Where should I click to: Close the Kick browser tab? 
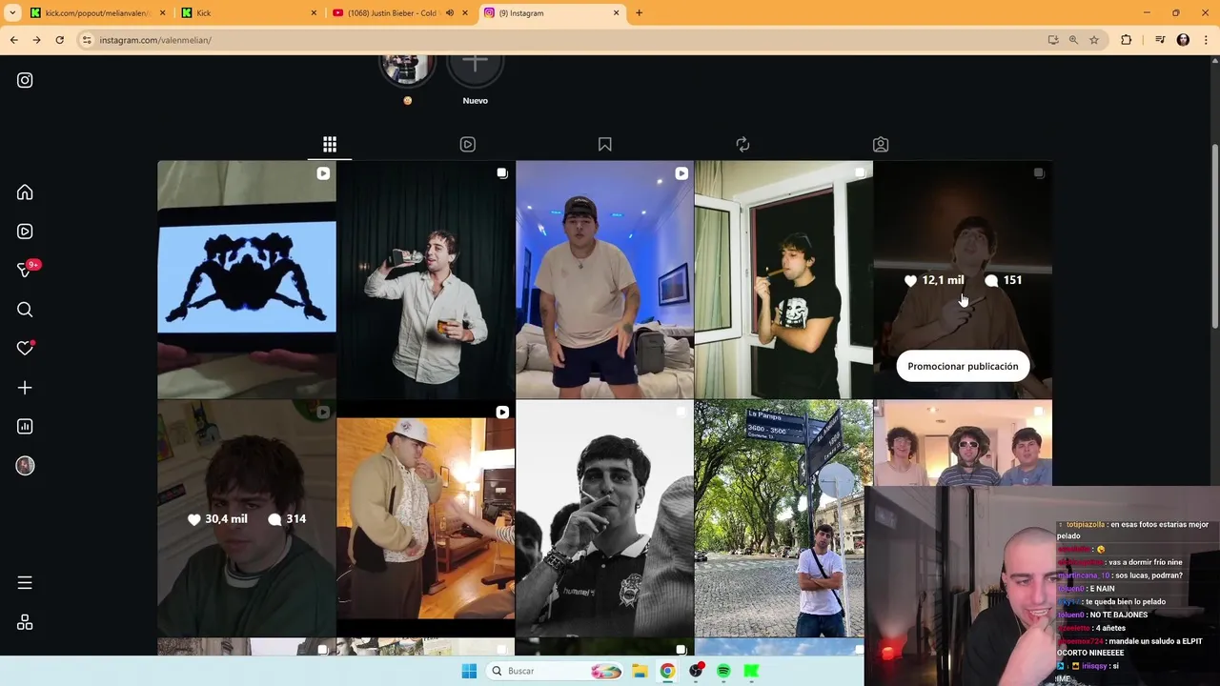click(x=314, y=13)
